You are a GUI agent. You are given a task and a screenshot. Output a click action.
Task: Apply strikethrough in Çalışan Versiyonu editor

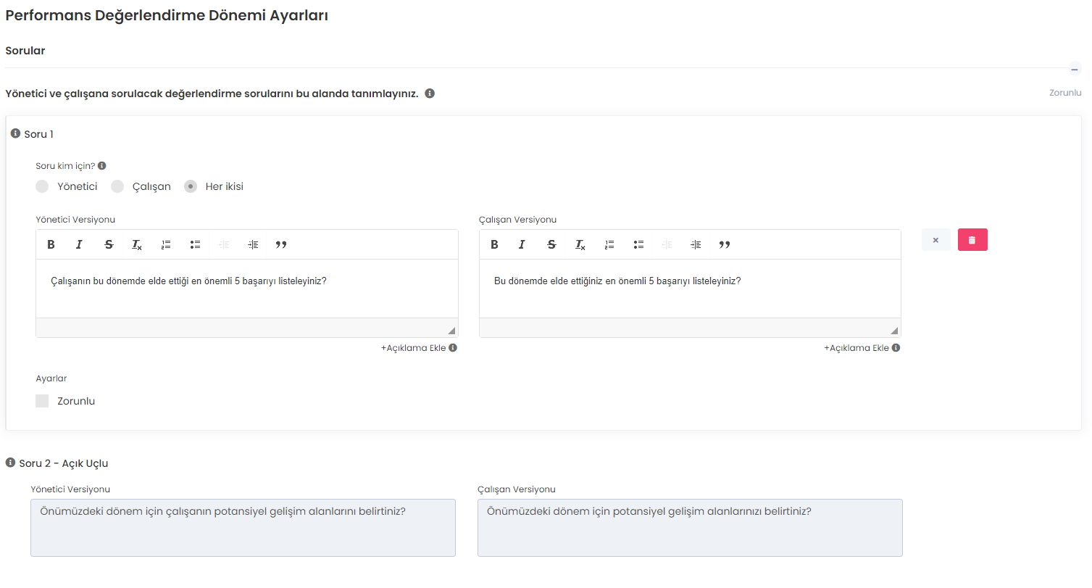click(x=551, y=245)
